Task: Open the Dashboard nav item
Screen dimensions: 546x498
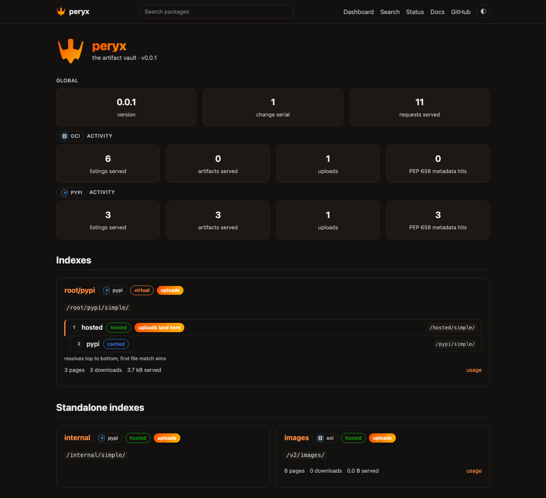Action: coord(359,12)
